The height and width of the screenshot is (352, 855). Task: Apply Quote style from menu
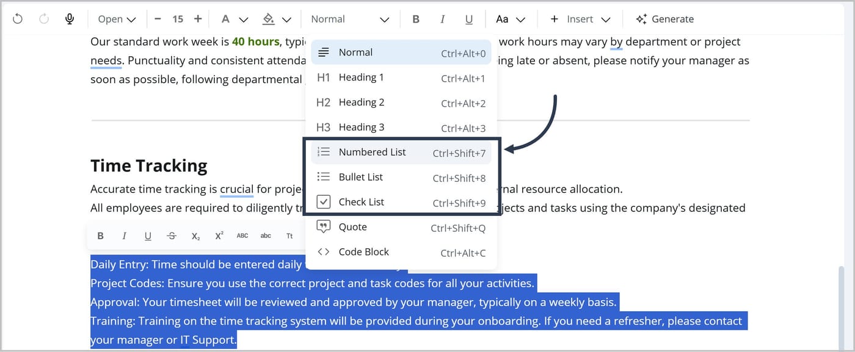pos(401,228)
